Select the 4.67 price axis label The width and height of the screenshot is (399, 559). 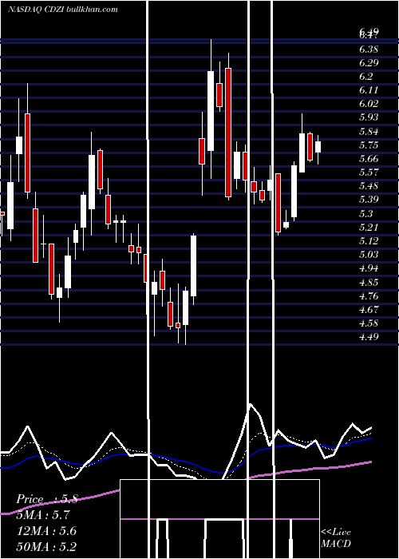pyautogui.click(x=369, y=310)
